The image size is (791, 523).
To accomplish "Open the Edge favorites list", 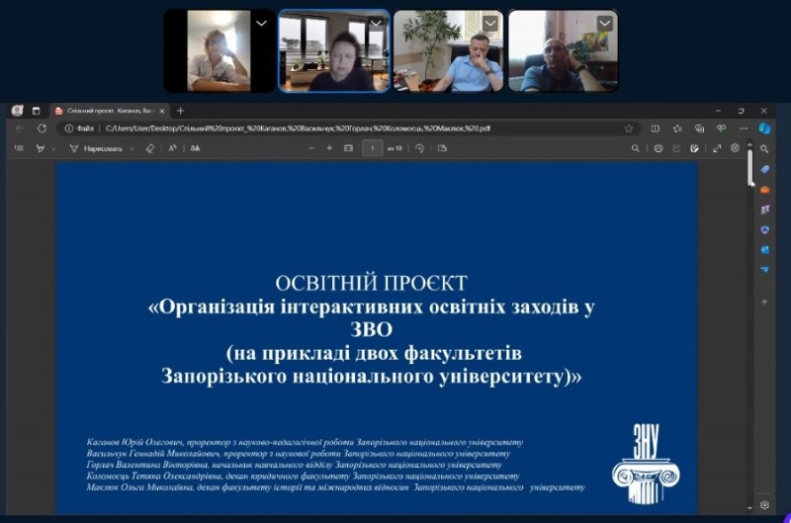I will [677, 129].
